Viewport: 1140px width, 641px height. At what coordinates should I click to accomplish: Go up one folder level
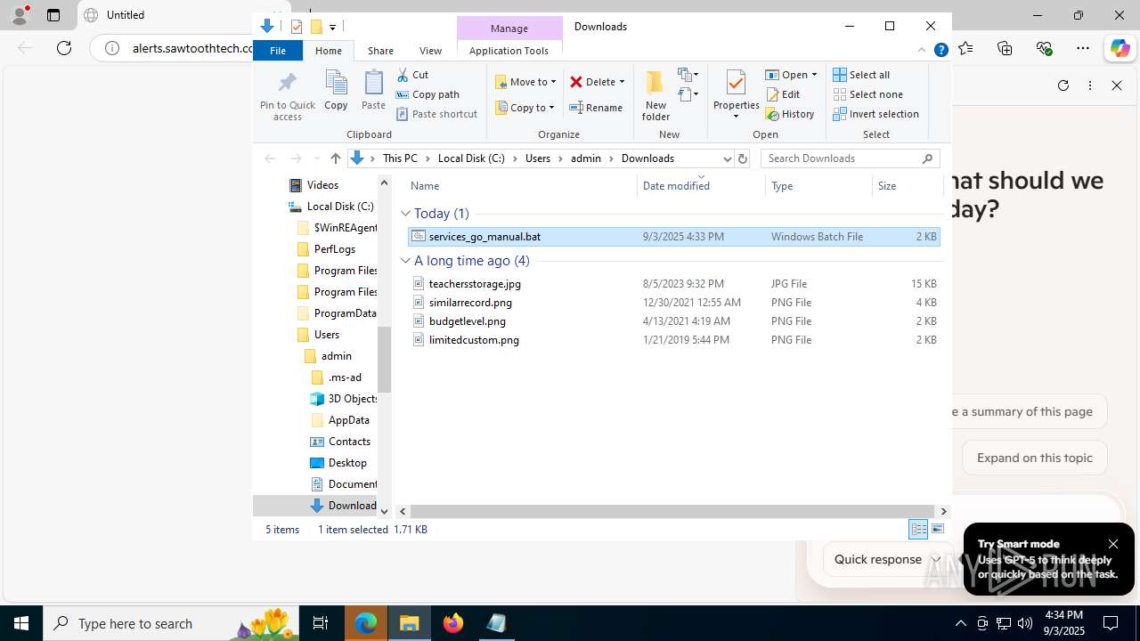click(x=335, y=158)
